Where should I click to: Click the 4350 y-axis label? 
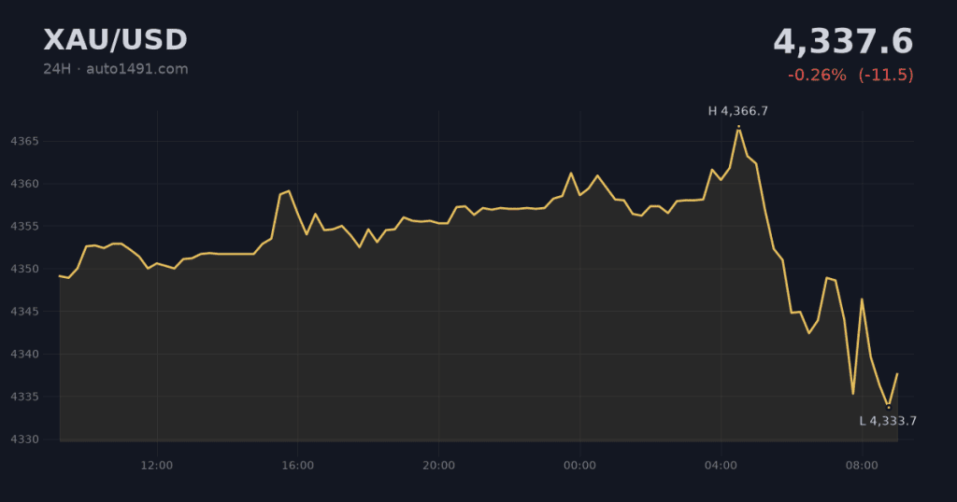(24, 270)
